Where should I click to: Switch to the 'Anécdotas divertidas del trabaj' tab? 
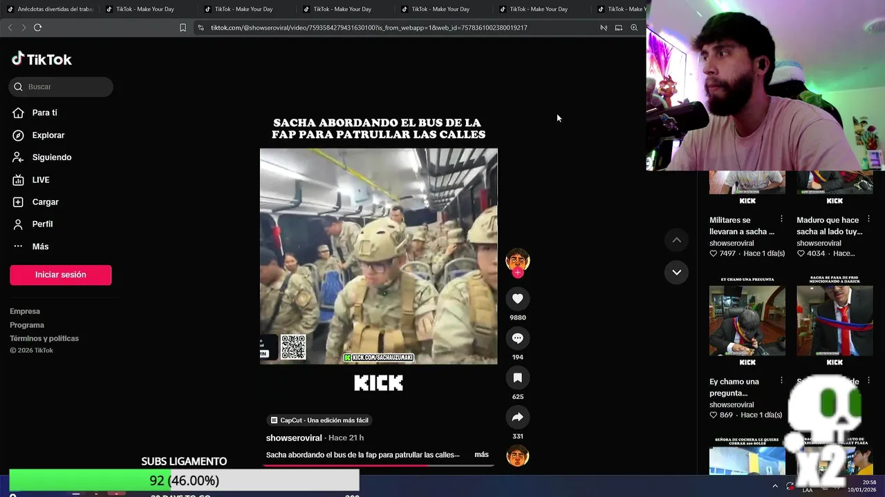pos(50,9)
